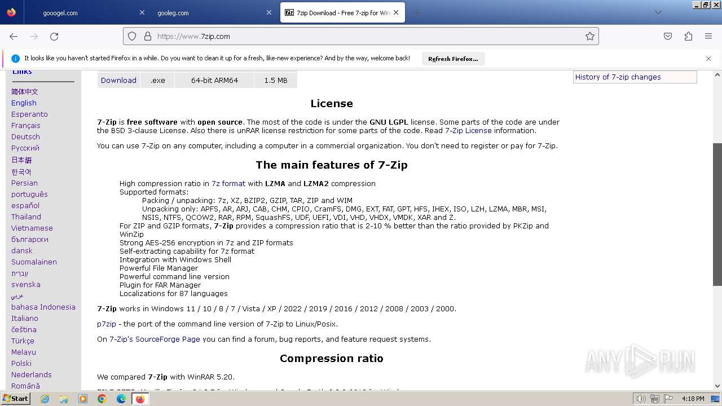The height and width of the screenshot is (406, 722).
Task: Switch language to Esperanto
Action: coord(29,114)
